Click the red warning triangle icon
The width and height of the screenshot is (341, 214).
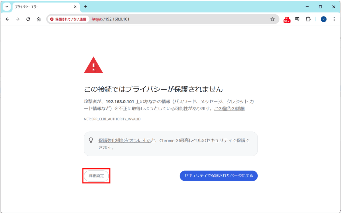[93, 65]
